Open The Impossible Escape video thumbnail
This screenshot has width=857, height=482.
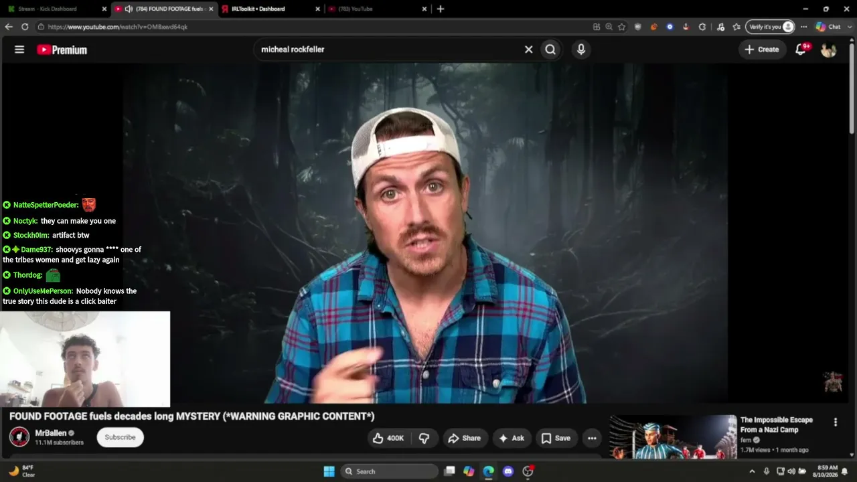click(x=673, y=436)
